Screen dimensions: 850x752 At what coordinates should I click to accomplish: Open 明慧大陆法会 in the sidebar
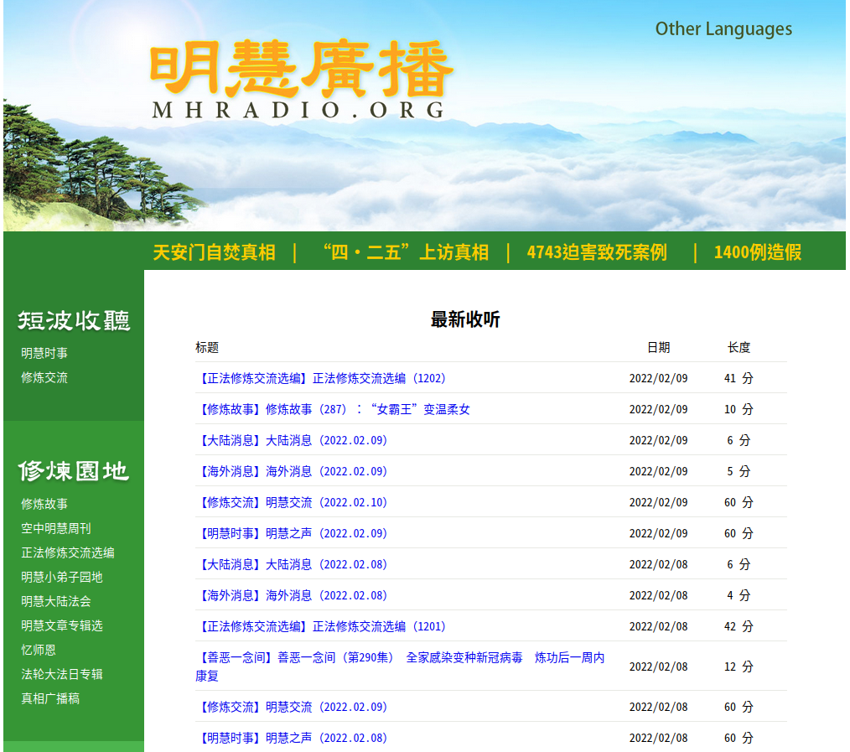click(x=56, y=602)
